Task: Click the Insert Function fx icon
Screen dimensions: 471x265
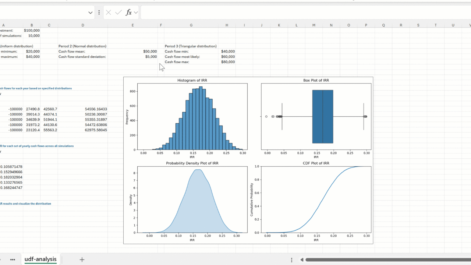Action: 128,13
